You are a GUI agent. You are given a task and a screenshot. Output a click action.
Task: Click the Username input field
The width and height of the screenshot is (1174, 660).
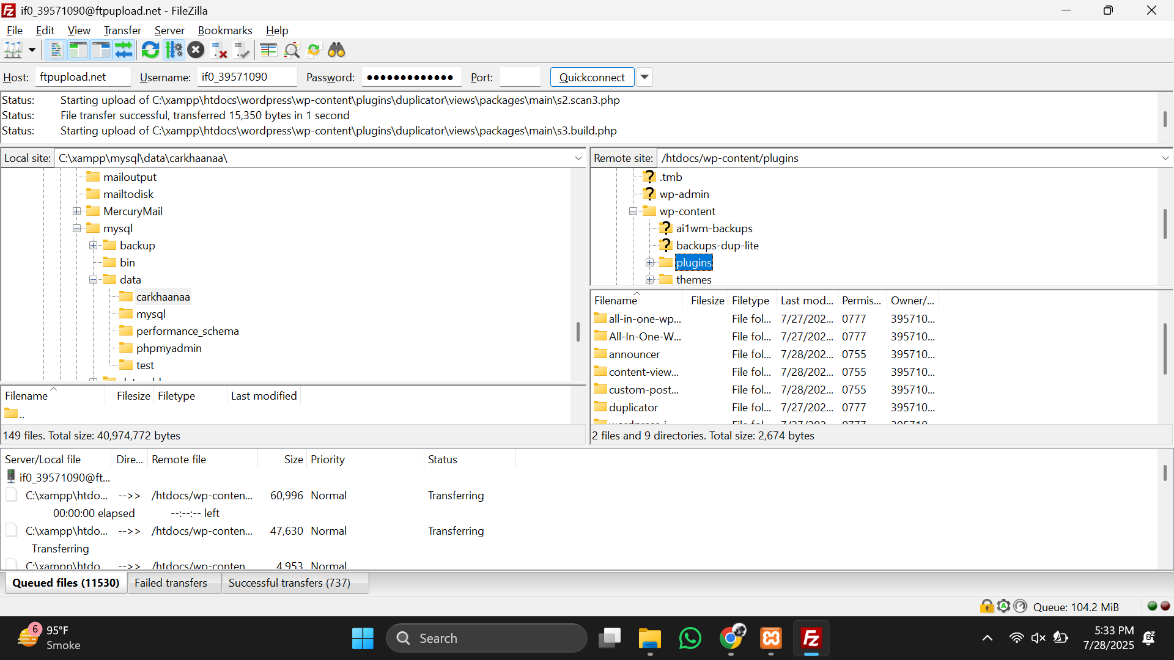(x=247, y=77)
